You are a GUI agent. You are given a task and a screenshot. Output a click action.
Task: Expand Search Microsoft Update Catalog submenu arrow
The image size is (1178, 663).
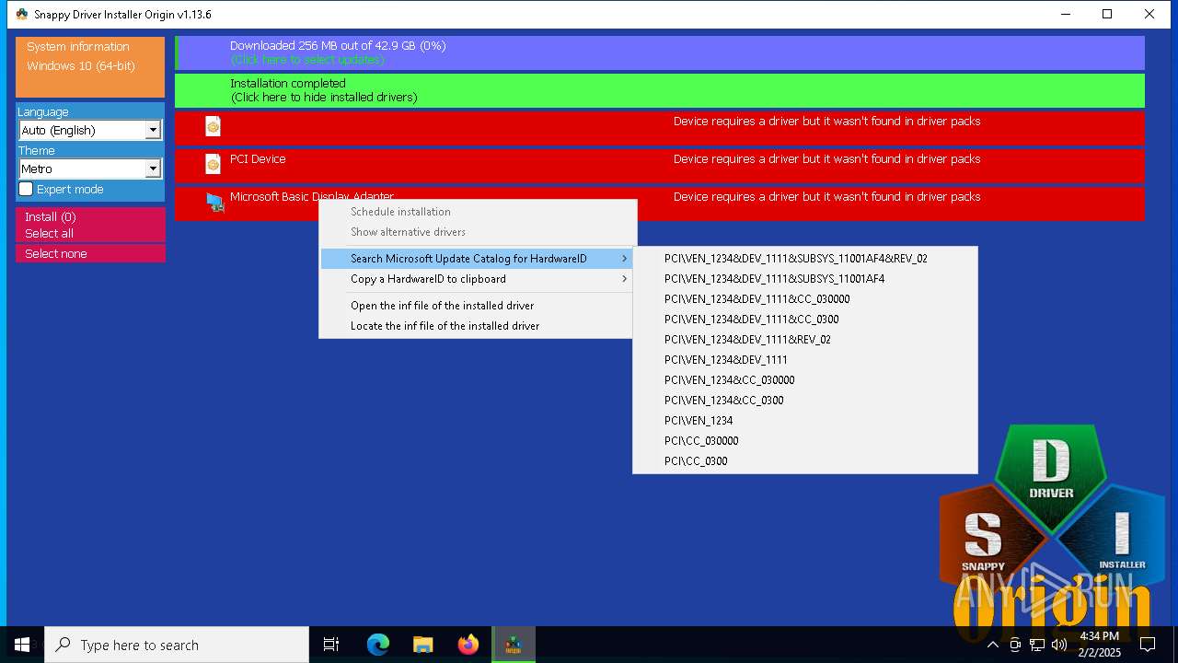coord(625,259)
